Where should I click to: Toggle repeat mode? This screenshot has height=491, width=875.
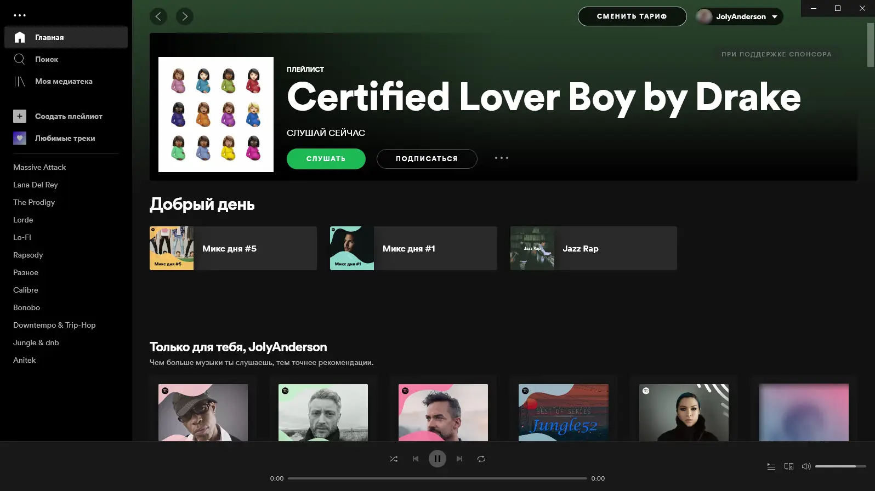click(x=481, y=459)
